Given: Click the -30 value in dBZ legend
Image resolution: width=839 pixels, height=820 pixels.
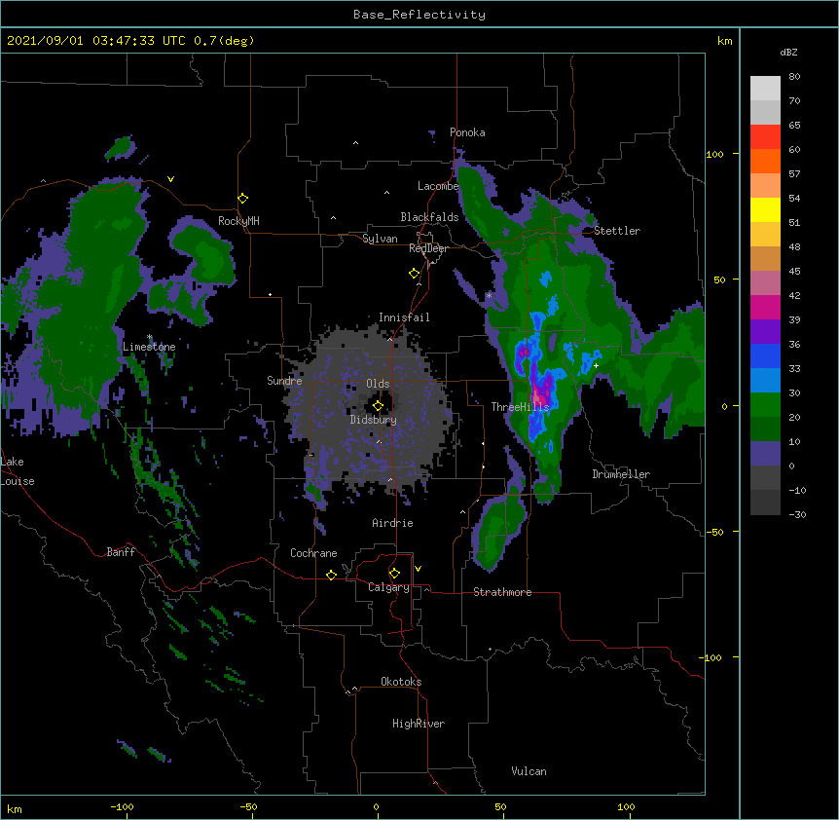Looking at the screenshot, I should 797,515.
